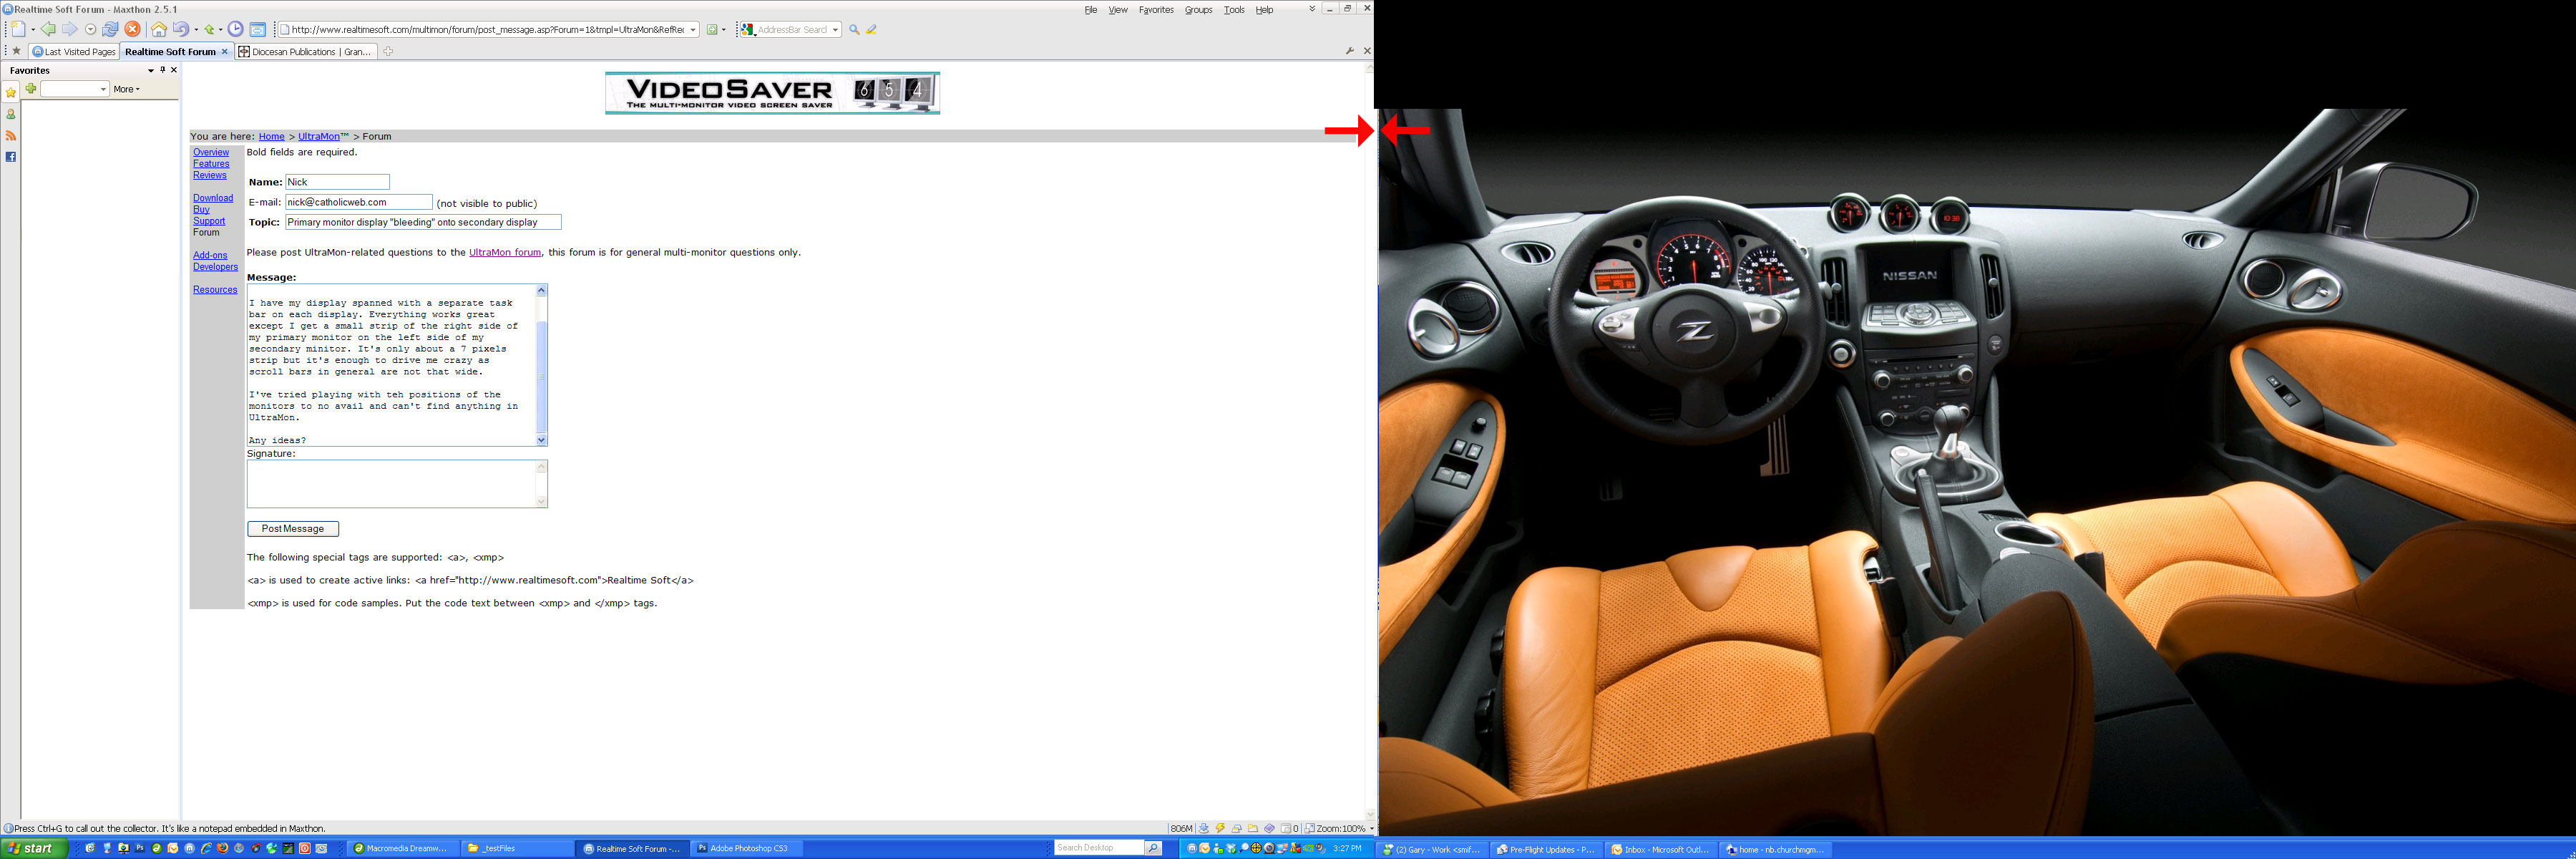The width and height of the screenshot is (2576, 859).
Task: Switch to Diocesan Publications tab
Action: point(305,51)
